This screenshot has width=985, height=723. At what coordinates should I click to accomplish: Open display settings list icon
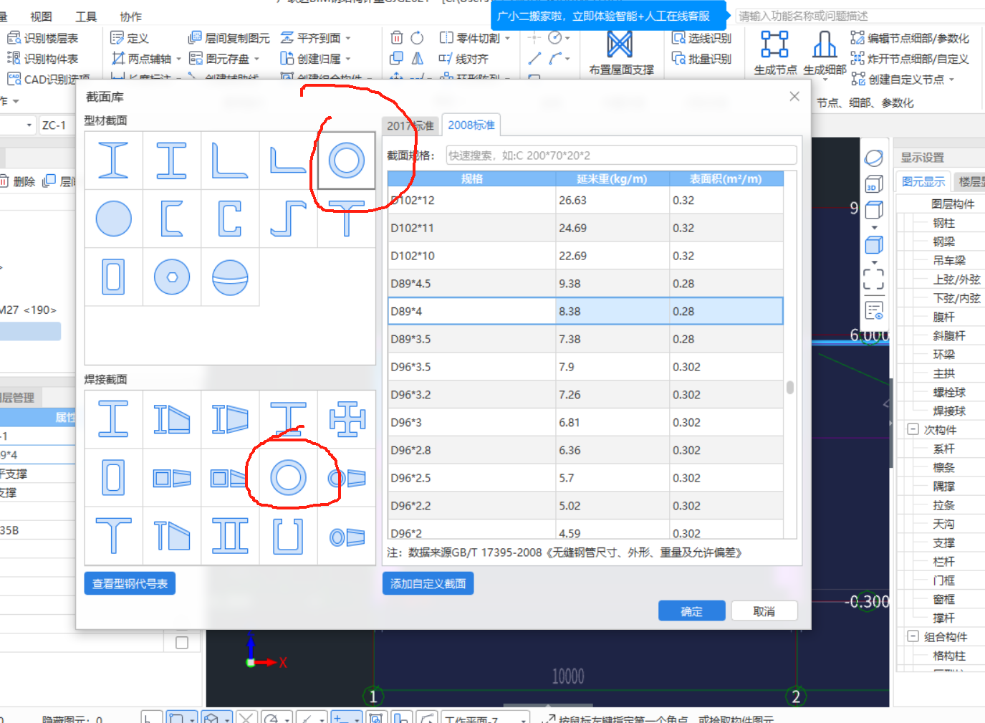[873, 310]
